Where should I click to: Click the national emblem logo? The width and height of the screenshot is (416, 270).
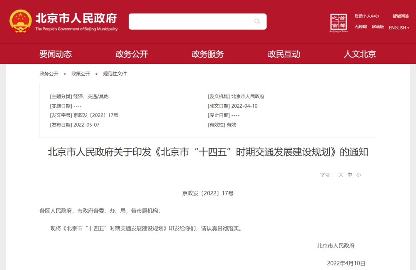(20, 21)
